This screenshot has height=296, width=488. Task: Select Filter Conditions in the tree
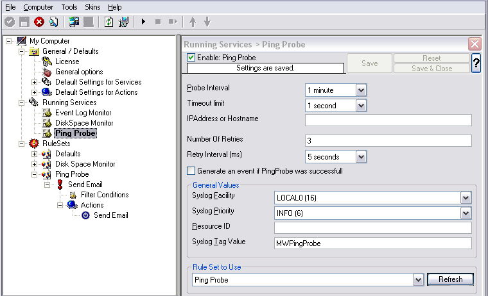click(x=105, y=195)
